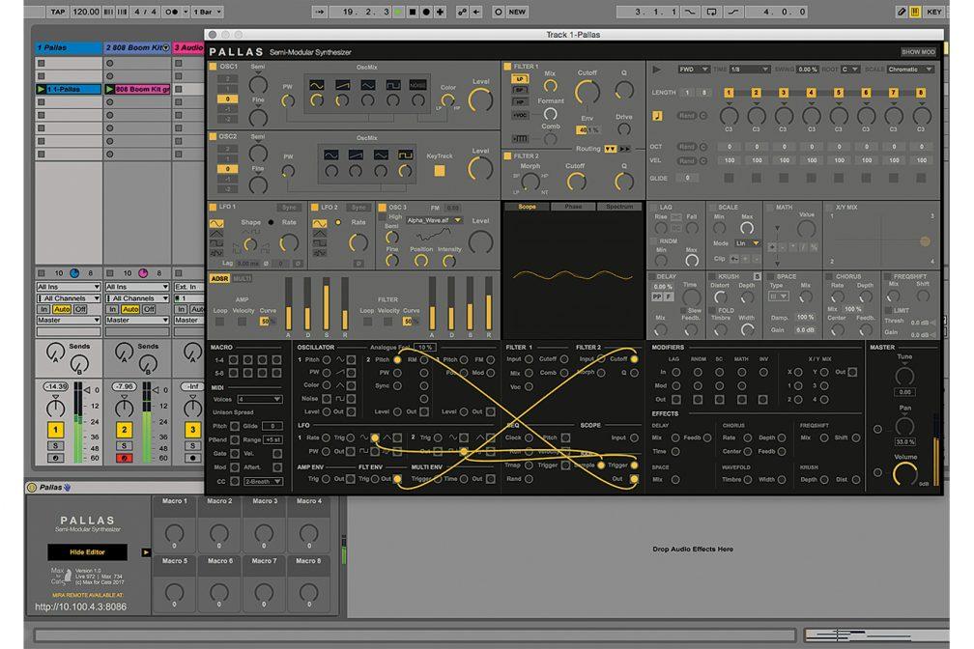The width and height of the screenshot is (974, 649).
Task: Click Ableton transport stop button
Action: [x=412, y=12]
